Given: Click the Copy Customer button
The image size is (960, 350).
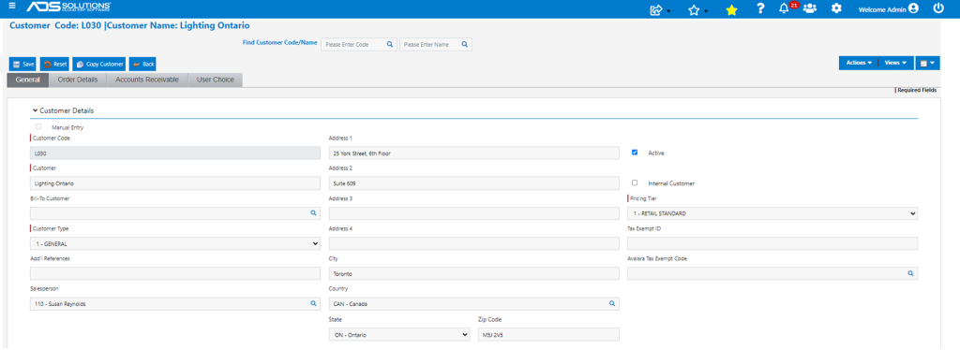Looking at the screenshot, I should [99, 64].
